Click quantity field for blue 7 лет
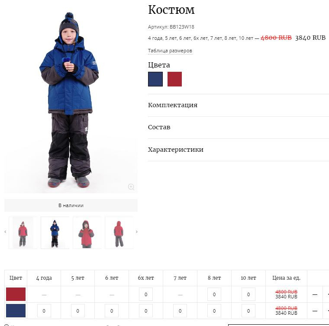Viewport: 329px width, 326px height. click(180, 311)
